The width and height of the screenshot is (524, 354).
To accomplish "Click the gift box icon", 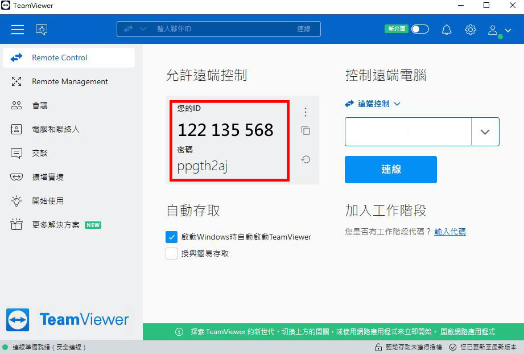I will 16,224.
